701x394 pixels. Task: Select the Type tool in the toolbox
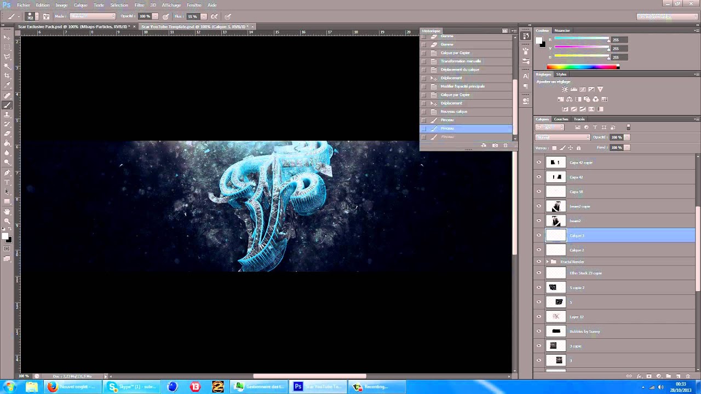pyautogui.click(x=7, y=182)
